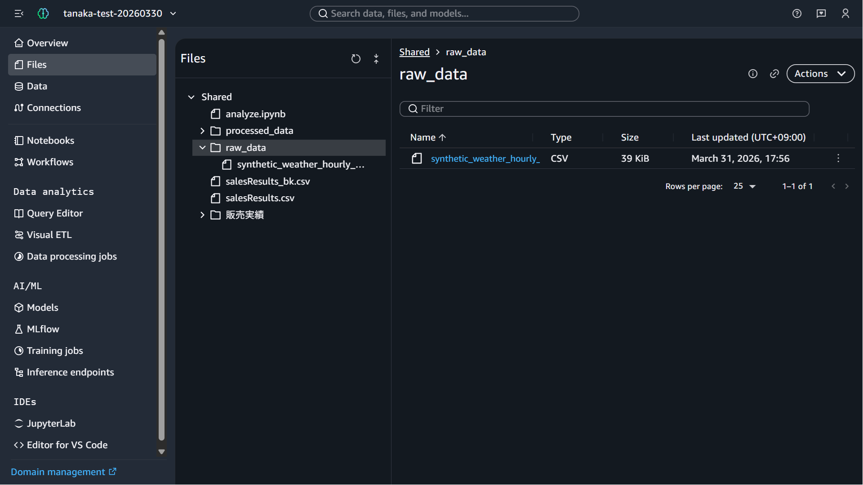This screenshot has height=485, width=863.
Task: Open Notebooks in sidebar
Action: (82, 141)
